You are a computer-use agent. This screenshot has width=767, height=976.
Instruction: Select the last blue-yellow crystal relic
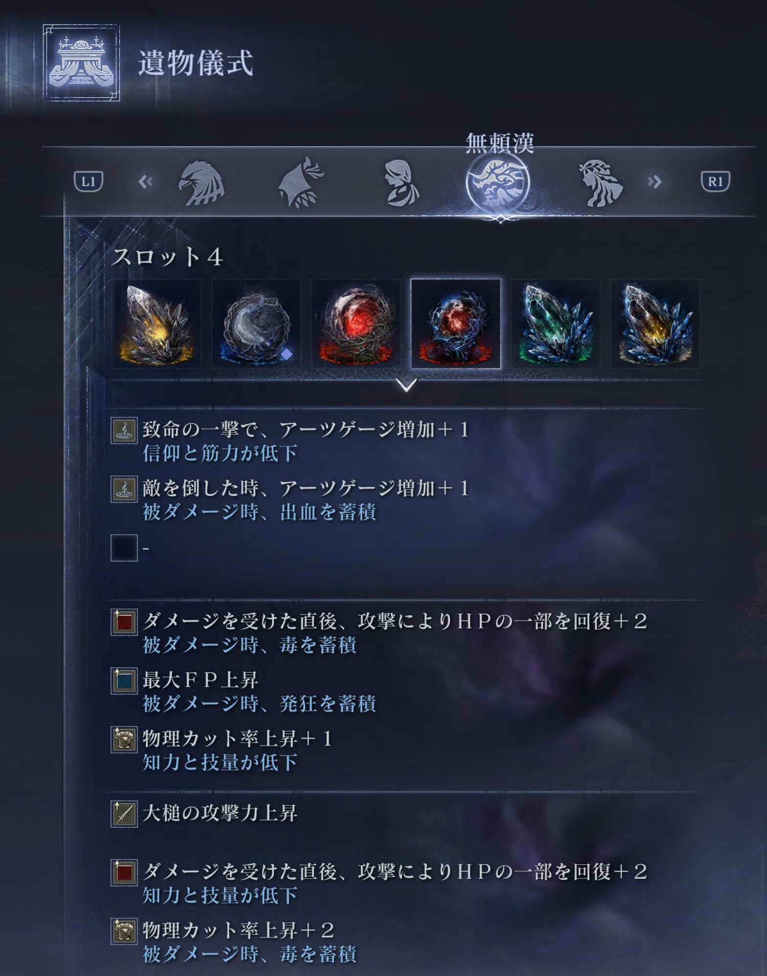[655, 324]
